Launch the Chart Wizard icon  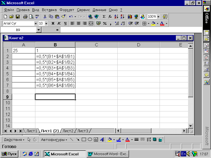click(130, 17)
